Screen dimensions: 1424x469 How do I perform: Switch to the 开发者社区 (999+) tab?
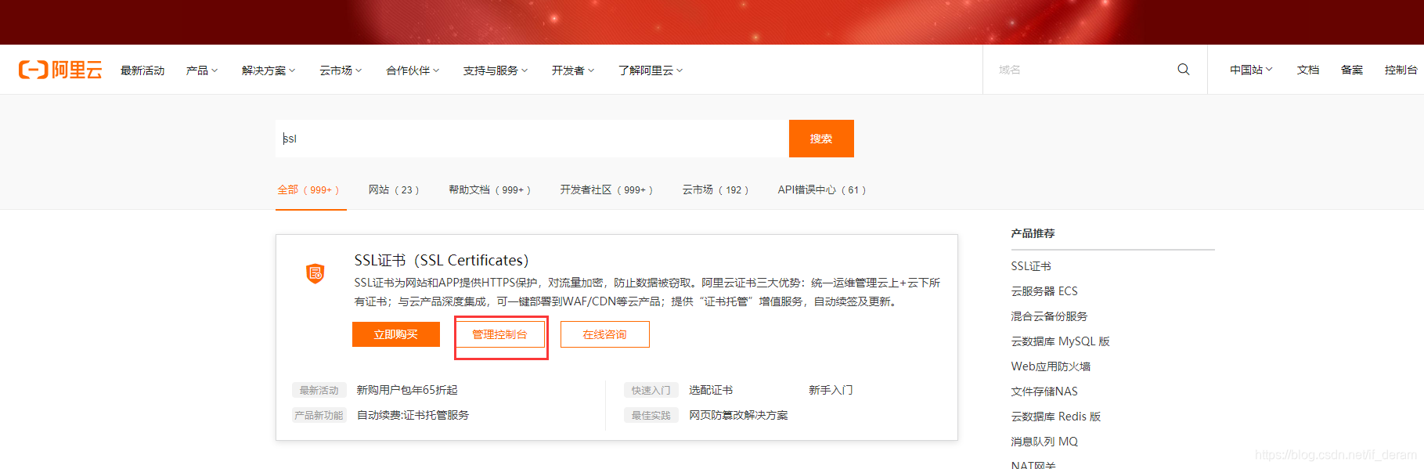coord(606,189)
